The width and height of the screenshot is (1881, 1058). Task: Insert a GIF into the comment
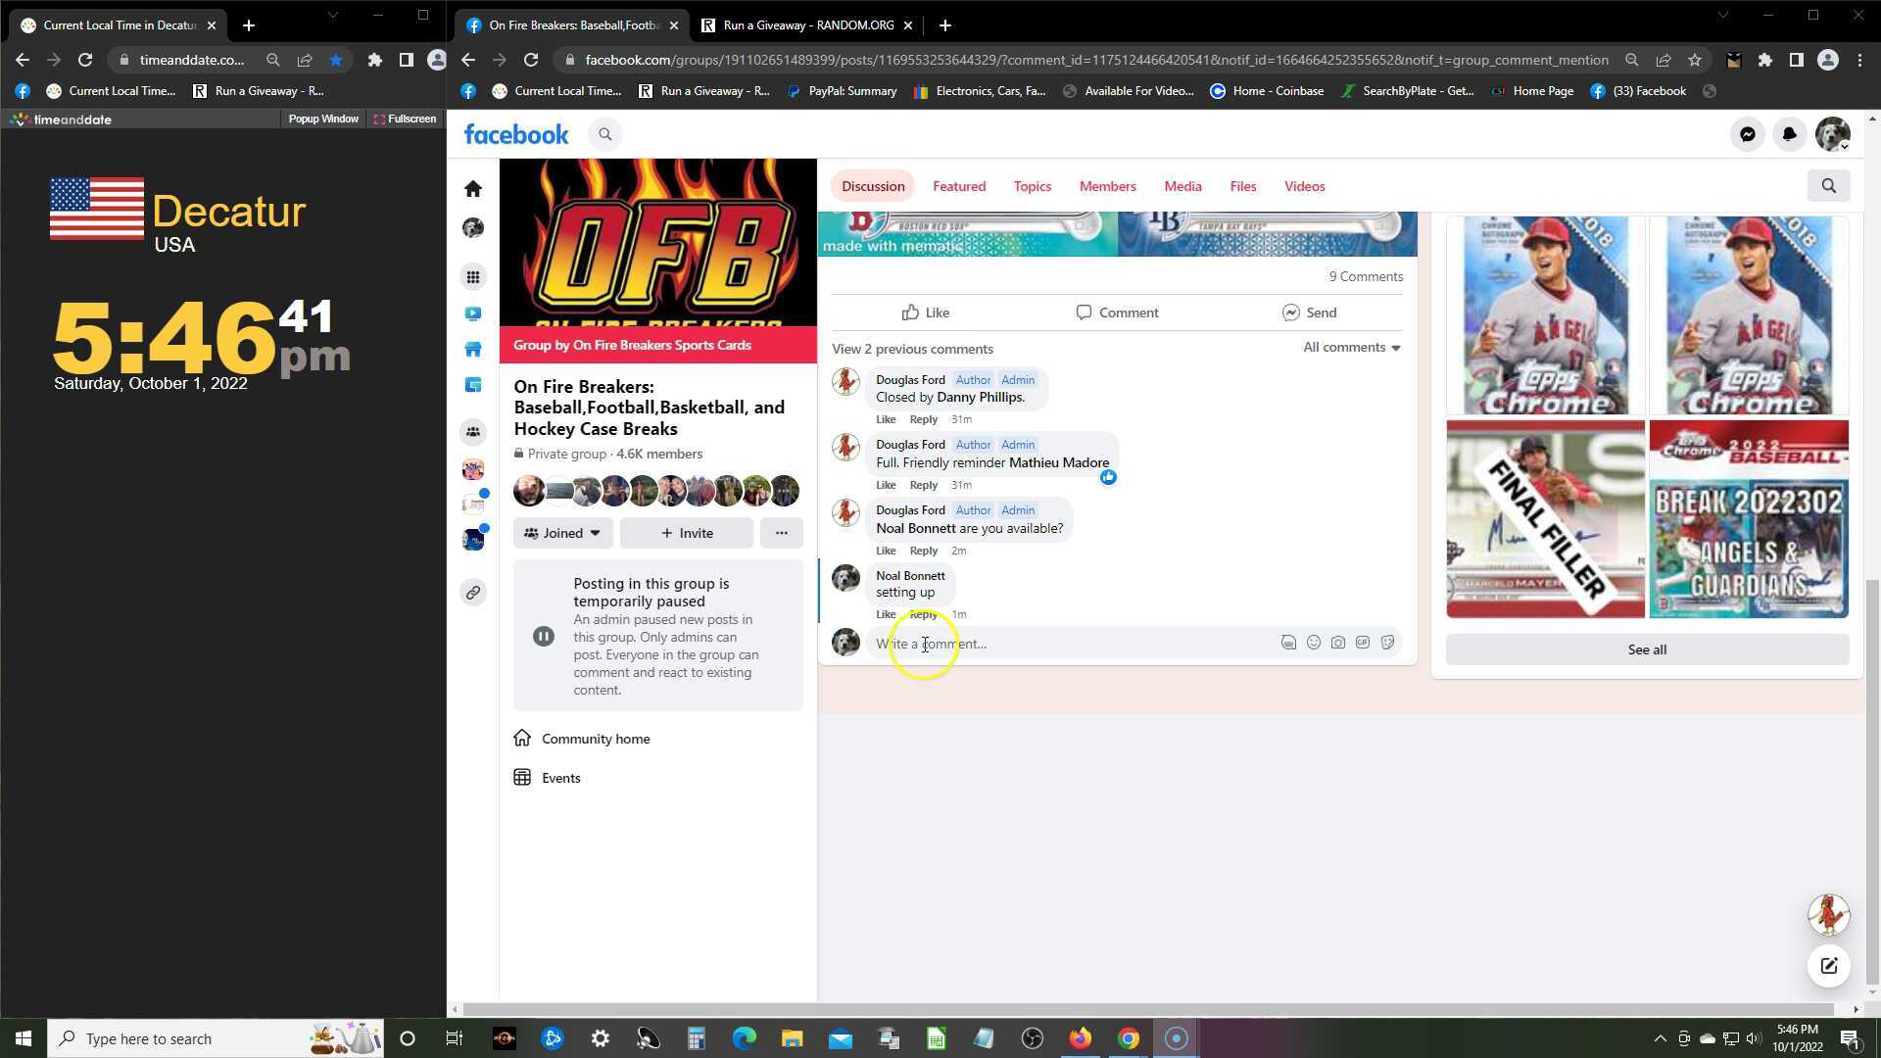[1362, 643]
